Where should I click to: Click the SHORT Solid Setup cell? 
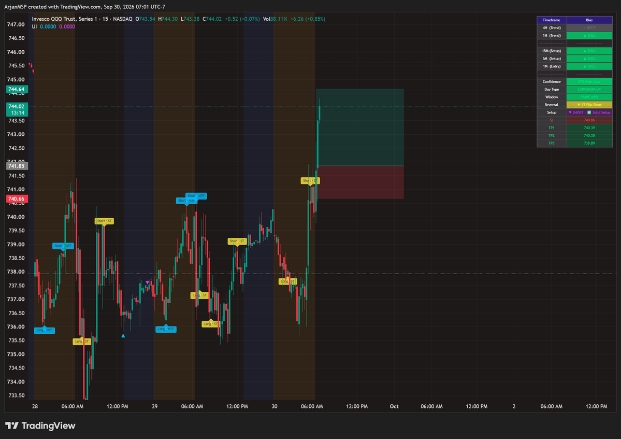(589, 112)
